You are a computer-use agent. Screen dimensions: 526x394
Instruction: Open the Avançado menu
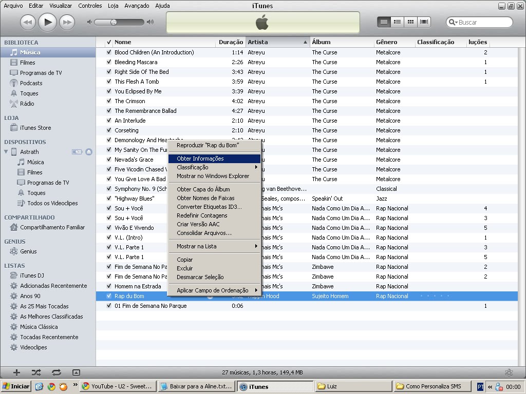point(137,6)
